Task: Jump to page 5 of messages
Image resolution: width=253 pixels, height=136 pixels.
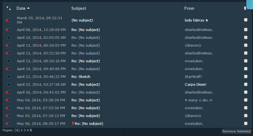Action: pyautogui.click(x=31, y=130)
